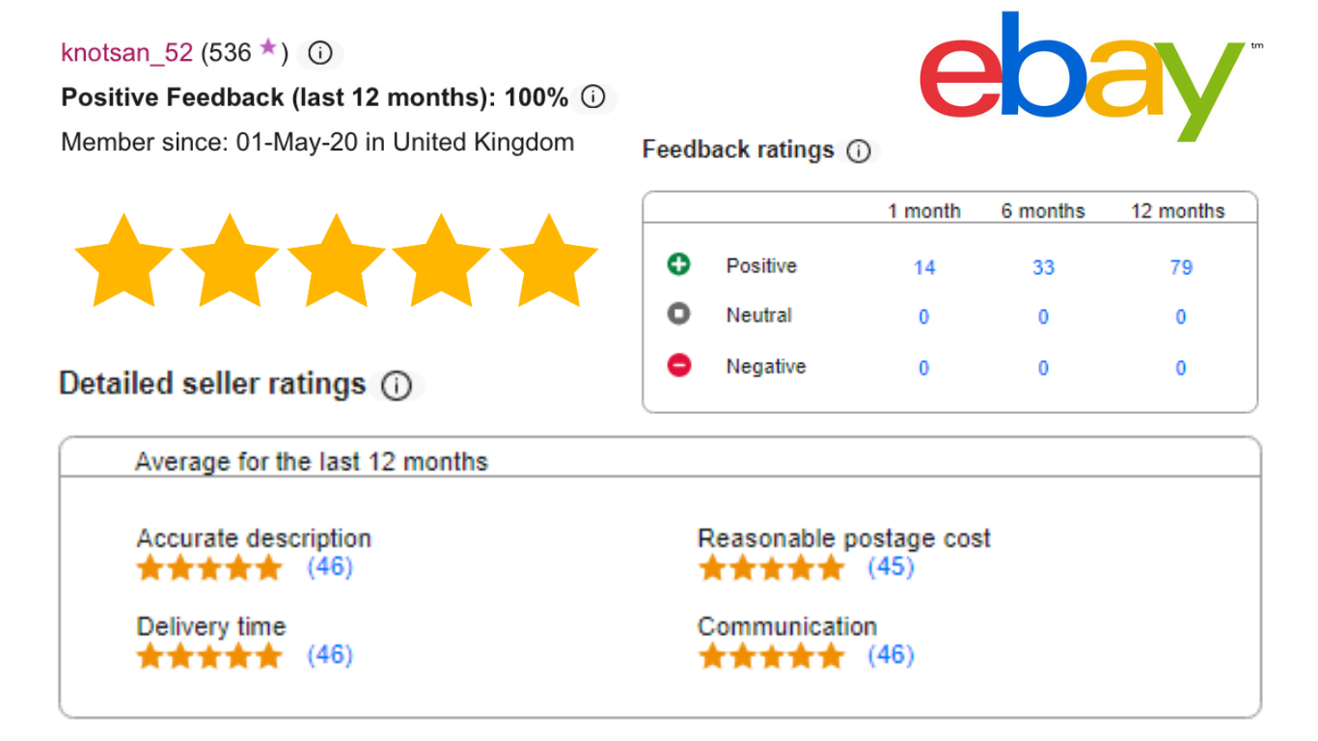This screenshot has width=1318, height=741.
Task: Click the Detailed seller ratings info icon
Action: coord(396,386)
